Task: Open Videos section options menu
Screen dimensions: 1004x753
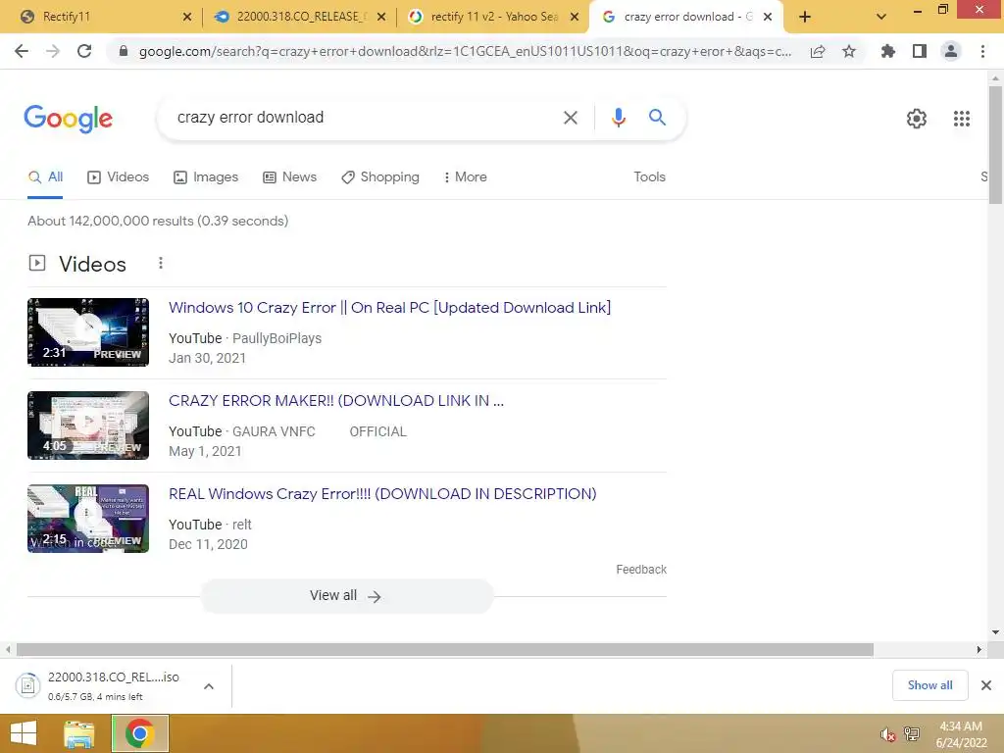Action: (x=161, y=263)
